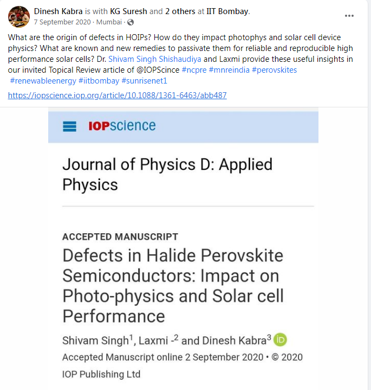Click the IOPscience logo
The width and height of the screenshot is (371, 390).
122,126
